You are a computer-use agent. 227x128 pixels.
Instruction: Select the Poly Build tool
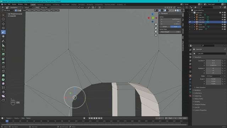pos(3,75)
